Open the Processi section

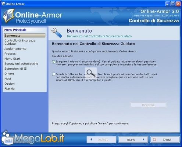pyautogui.click(x=10, y=54)
